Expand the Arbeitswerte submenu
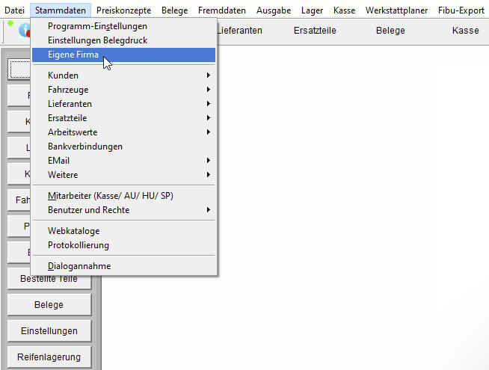The height and width of the screenshot is (370, 489). 123,132
